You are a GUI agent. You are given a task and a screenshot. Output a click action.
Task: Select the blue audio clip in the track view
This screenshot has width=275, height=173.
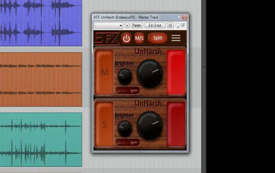coord(41,23)
